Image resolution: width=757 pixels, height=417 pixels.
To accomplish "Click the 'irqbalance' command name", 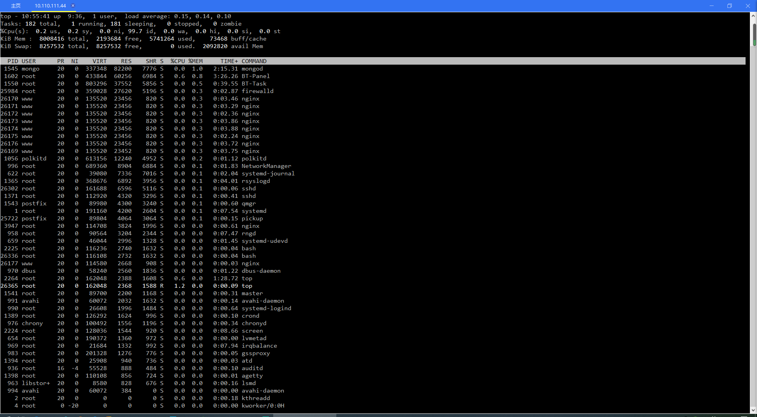I will pos(259,346).
